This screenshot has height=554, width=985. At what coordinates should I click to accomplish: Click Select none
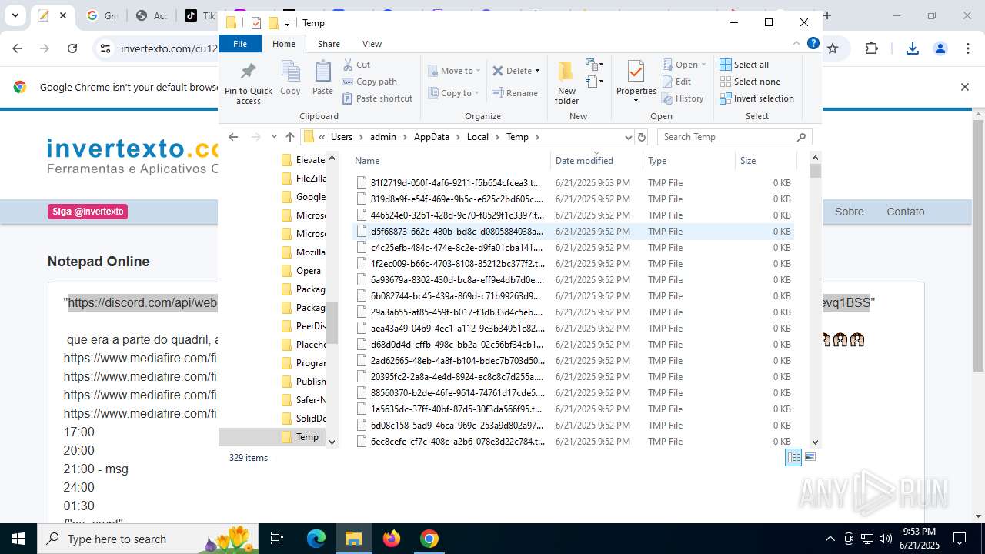(750, 82)
